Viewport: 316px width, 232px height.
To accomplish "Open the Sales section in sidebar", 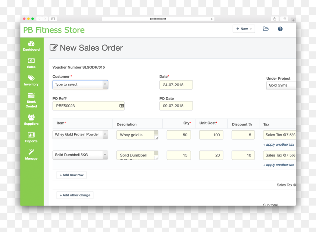I will pos(31,64).
